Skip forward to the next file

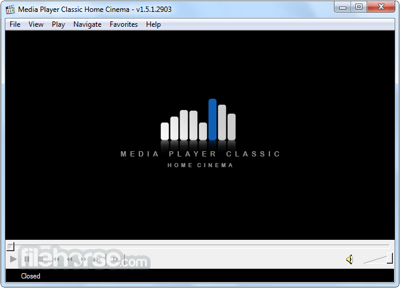point(98,259)
